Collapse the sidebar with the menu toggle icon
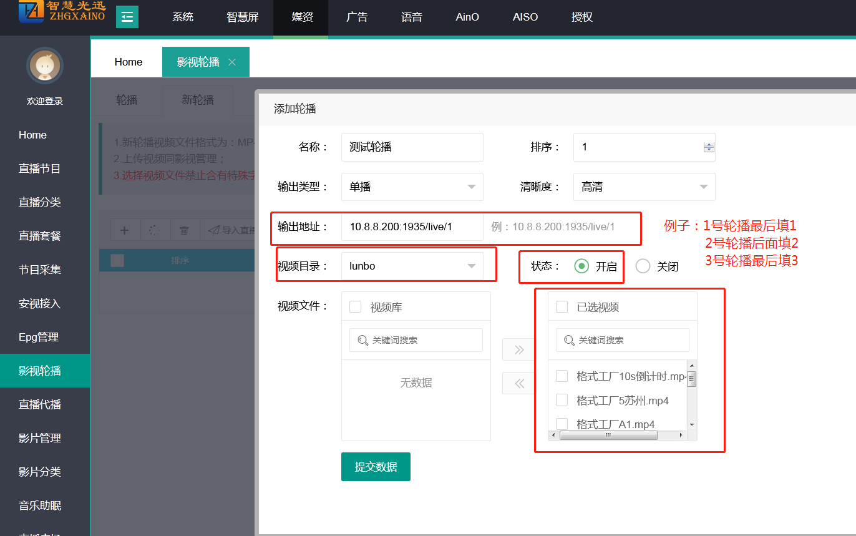 (x=127, y=17)
